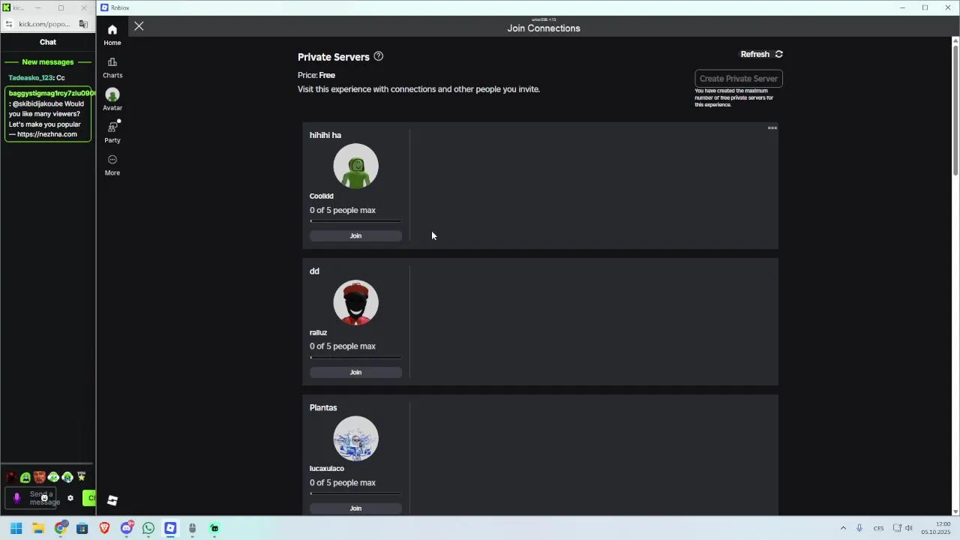
Task: Click the page vertical scrollbar thumb
Action: click(x=955, y=111)
